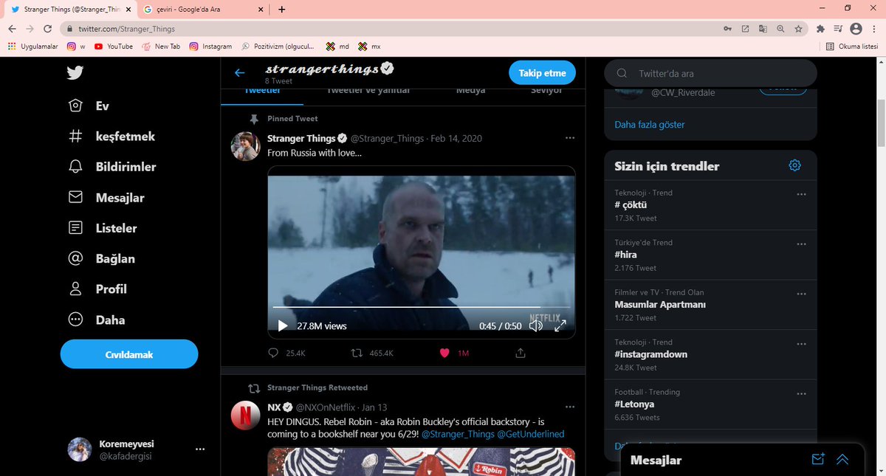
Task: Click the browser back arrow
Action: click(x=13, y=29)
